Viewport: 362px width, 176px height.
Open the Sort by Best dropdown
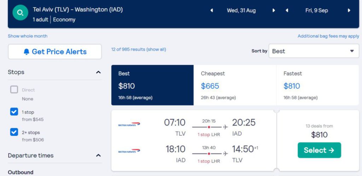tap(314, 51)
